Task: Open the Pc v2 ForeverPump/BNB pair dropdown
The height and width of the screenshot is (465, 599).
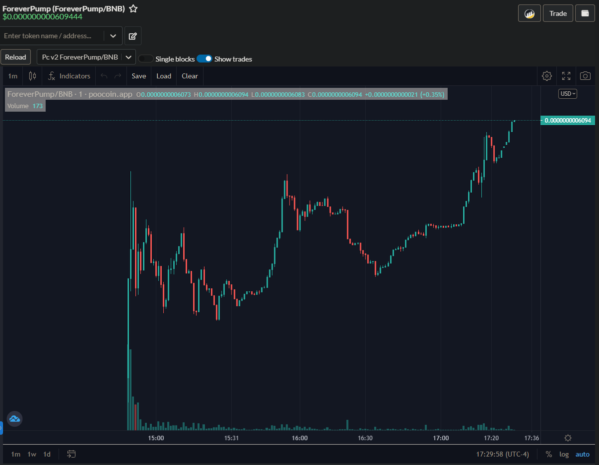Action: coord(86,57)
